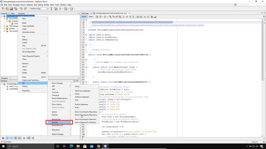This screenshot has height=149, width=266.
Task: Click the first Navigator filter icon at bottom
Action: [x=3, y=138]
